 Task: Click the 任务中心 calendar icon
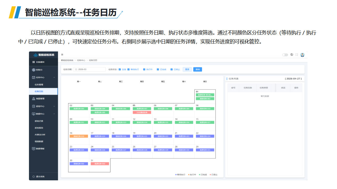point(33,77)
